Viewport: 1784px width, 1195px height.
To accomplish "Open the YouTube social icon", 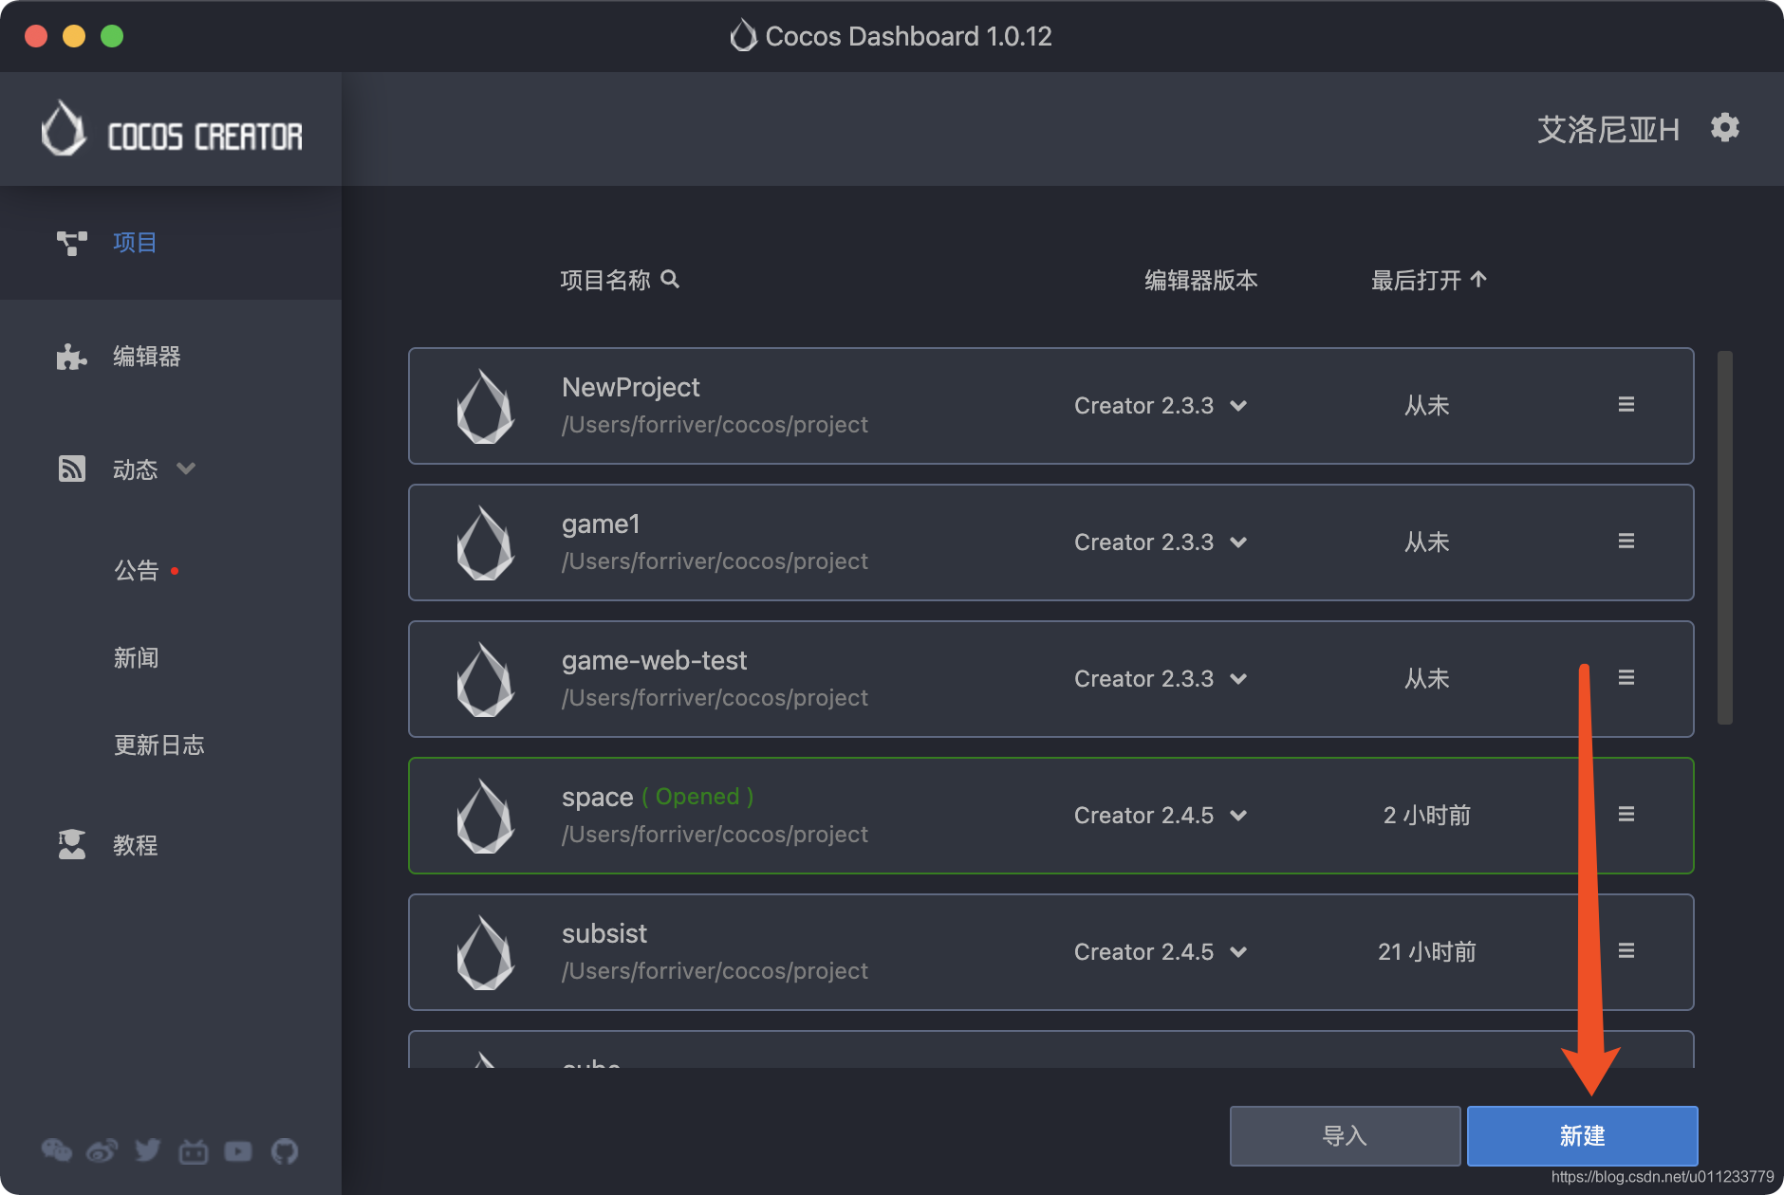I will pyautogui.click(x=238, y=1151).
